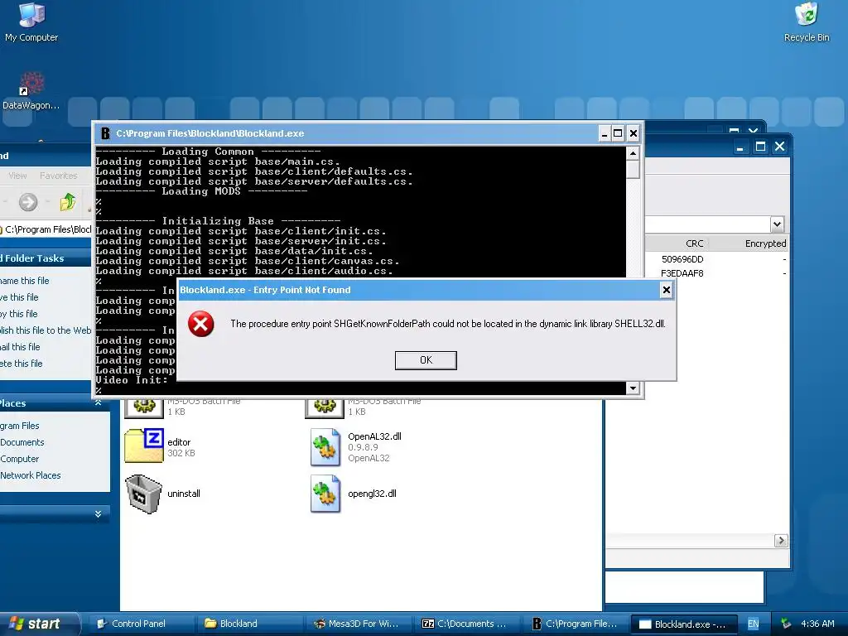Click the system tray notification icon

pos(785,624)
